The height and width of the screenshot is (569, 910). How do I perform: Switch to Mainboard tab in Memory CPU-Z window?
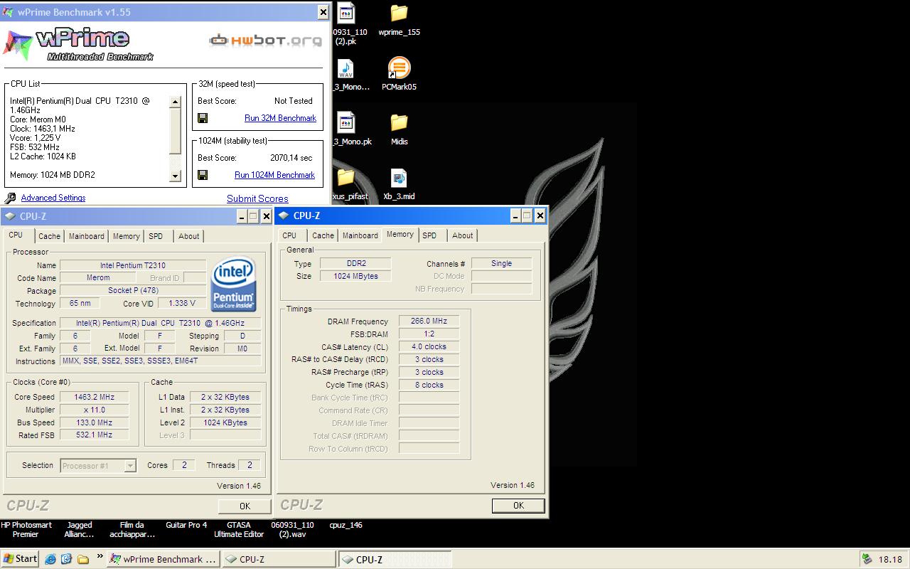coord(360,235)
